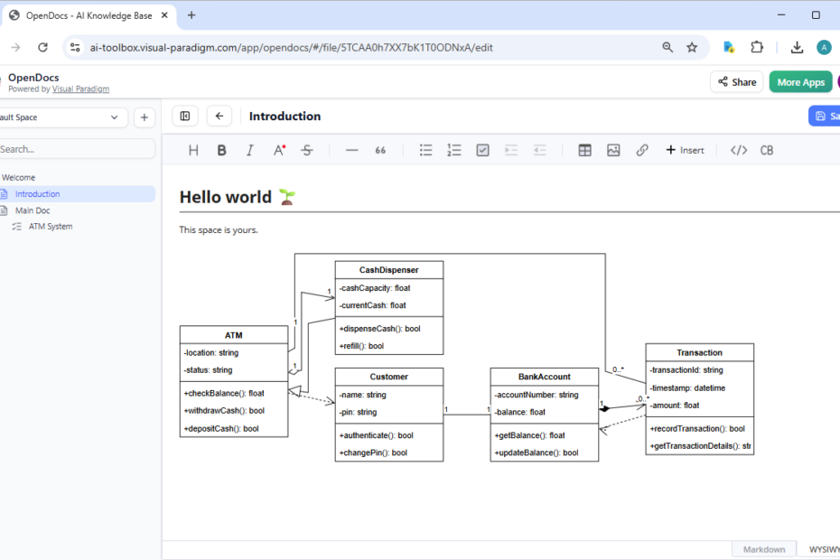Image resolution: width=840 pixels, height=560 pixels.
Task: Open the More Apps button
Action: (x=800, y=82)
